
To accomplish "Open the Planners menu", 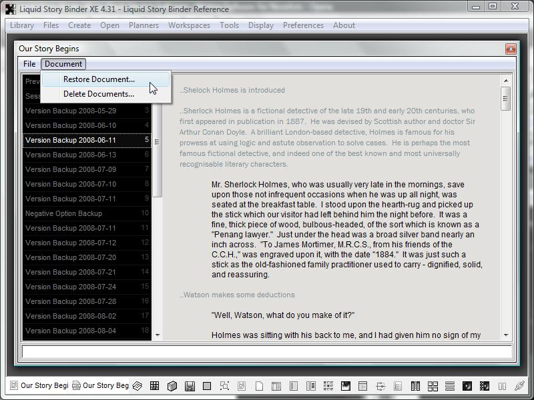I will (x=144, y=25).
